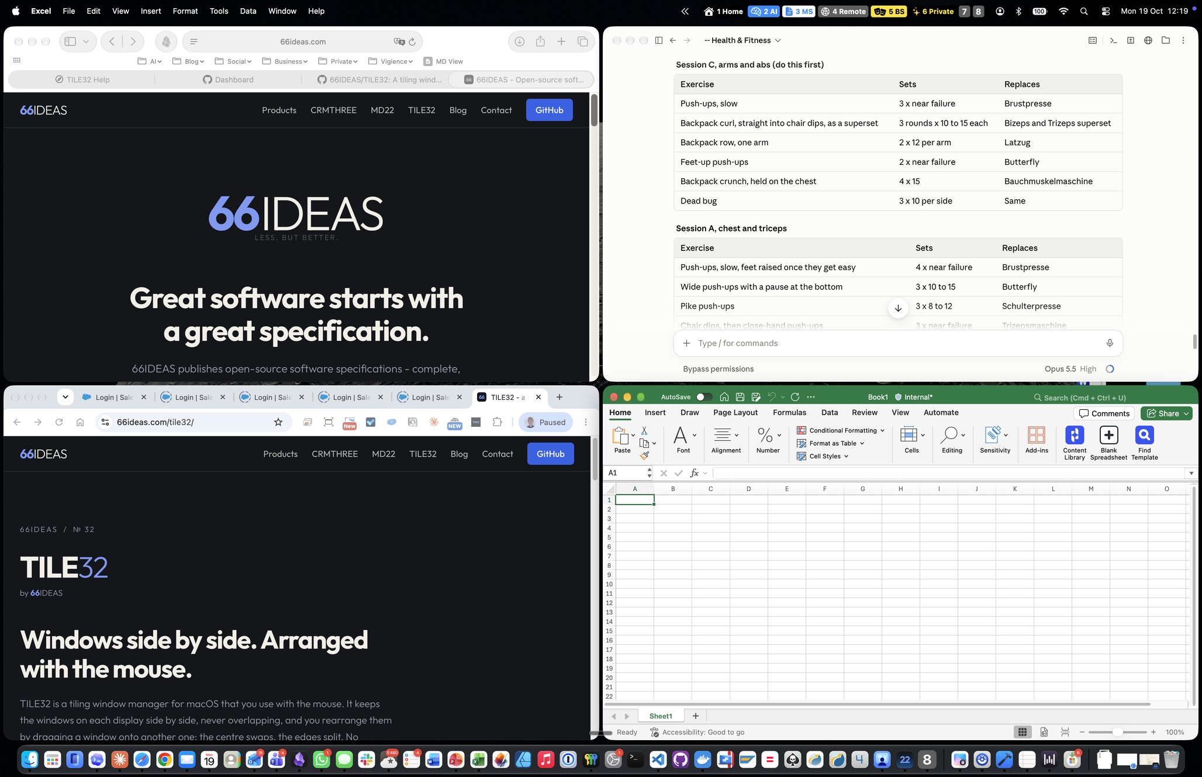Open the Cell Styles dropdown
Viewport: 1202px width, 777px height.
[823, 456]
